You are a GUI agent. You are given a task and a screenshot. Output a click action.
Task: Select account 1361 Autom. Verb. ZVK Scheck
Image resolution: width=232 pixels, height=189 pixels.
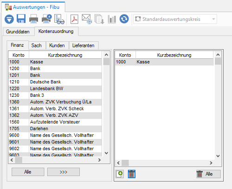[55, 108]
